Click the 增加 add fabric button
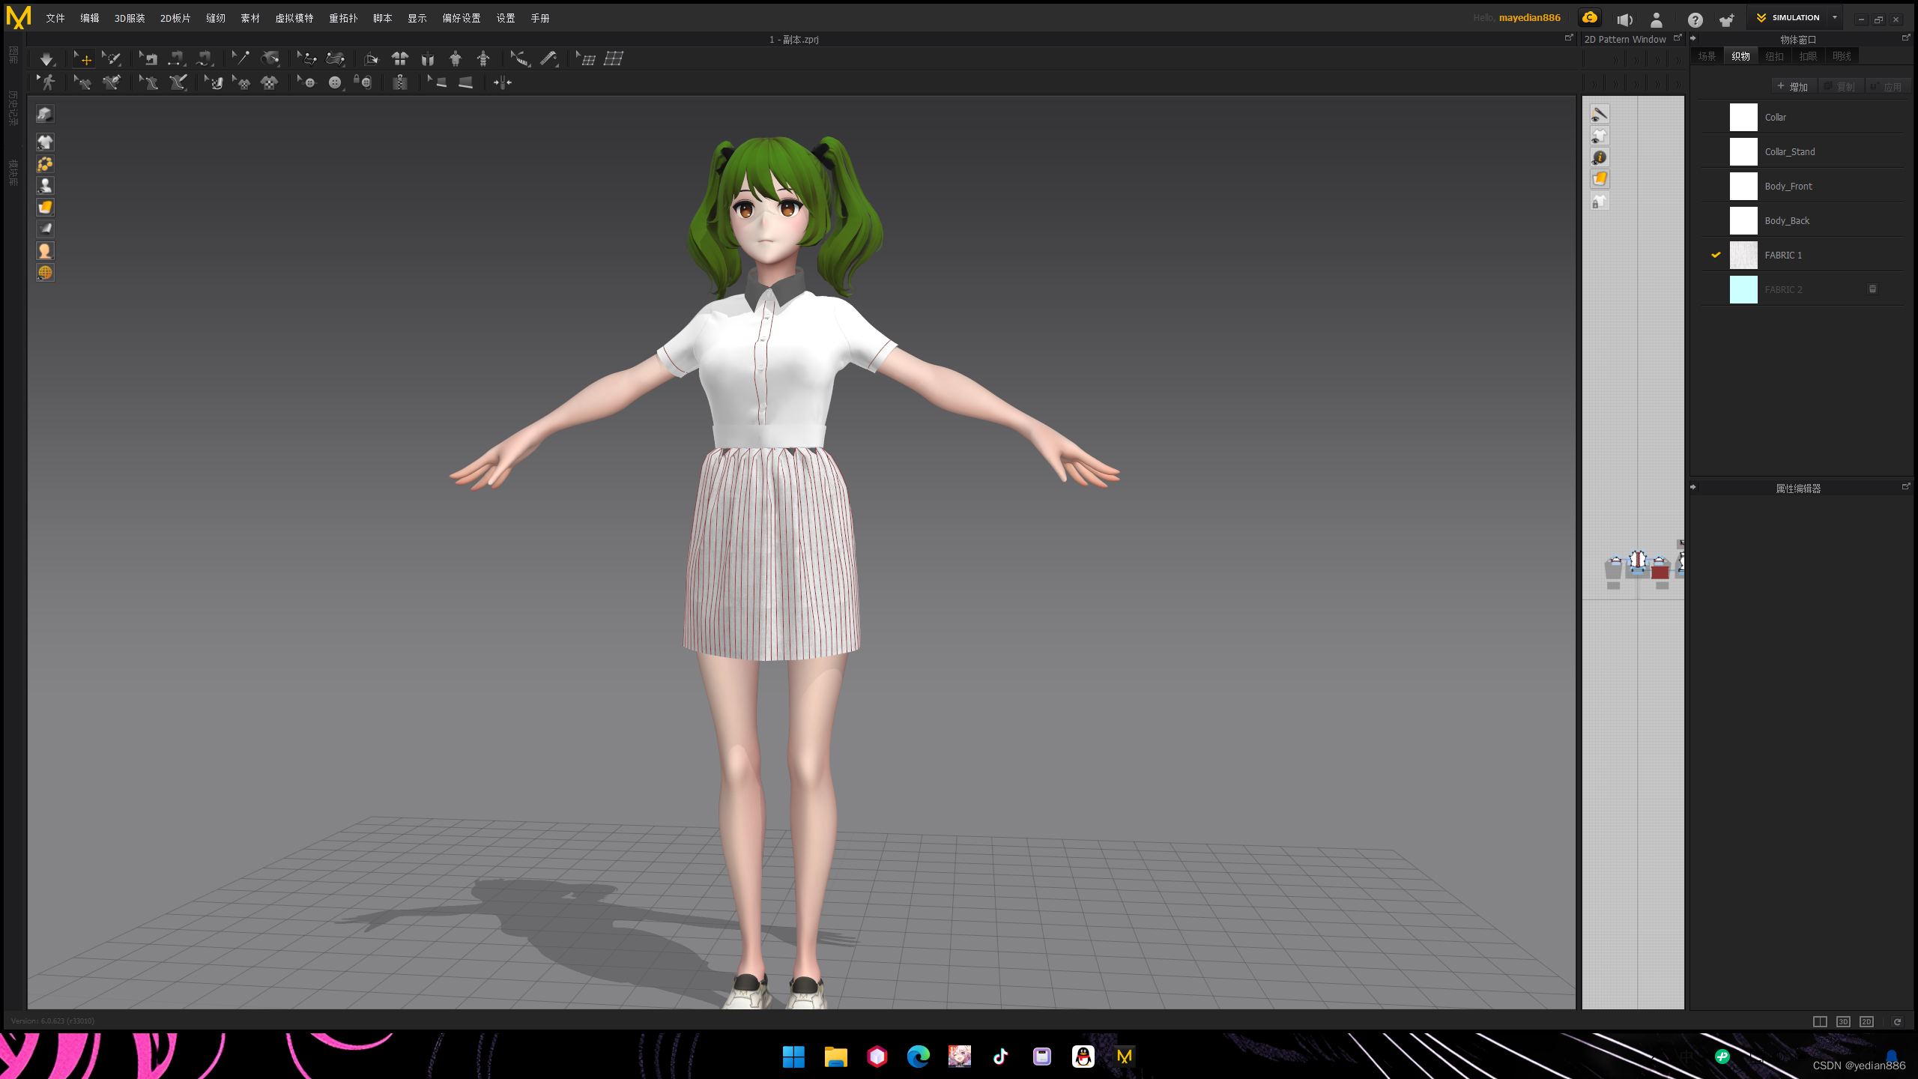Viewport: 1918px width, 1079px height. pyautogui.click(x=1792, y=87)
